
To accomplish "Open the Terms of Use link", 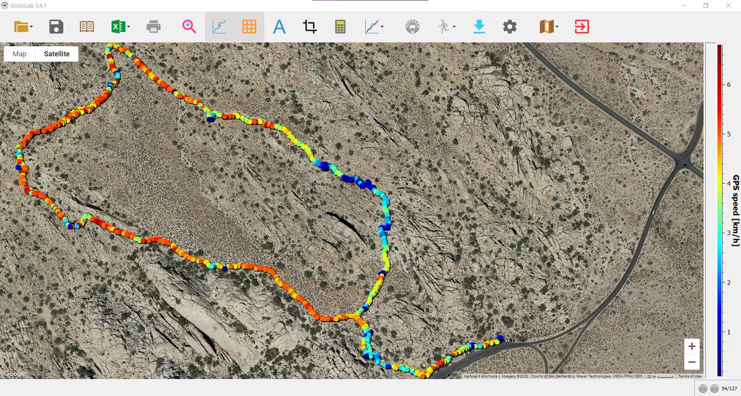I will (690, 376).
